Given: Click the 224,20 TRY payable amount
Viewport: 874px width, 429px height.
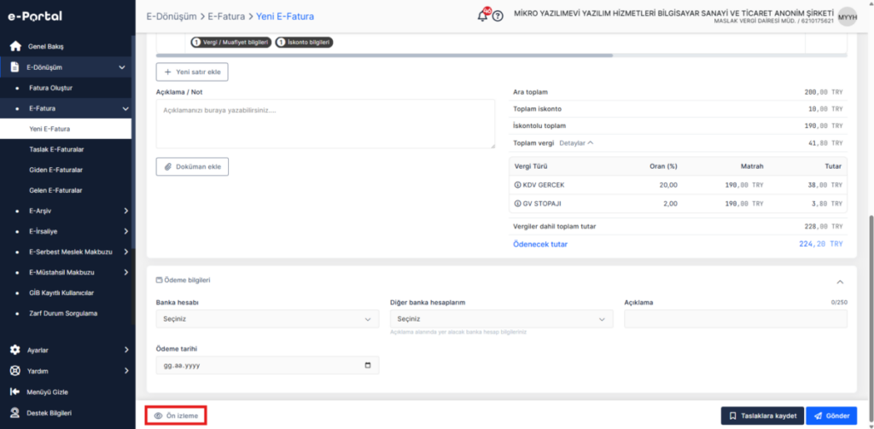Looking at the screenshot, I should 820,244.
